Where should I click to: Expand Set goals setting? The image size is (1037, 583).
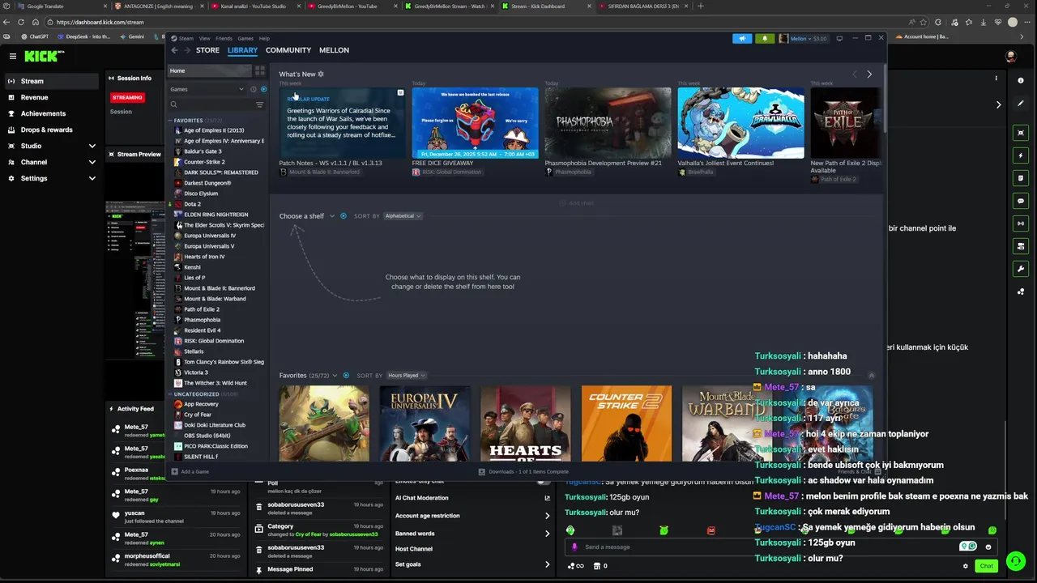pyautogui.click(x=547, y=564)
